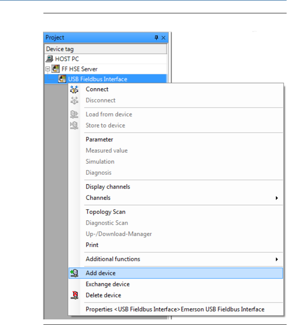Expand the Channels submenu arrow

coord(276,198)
